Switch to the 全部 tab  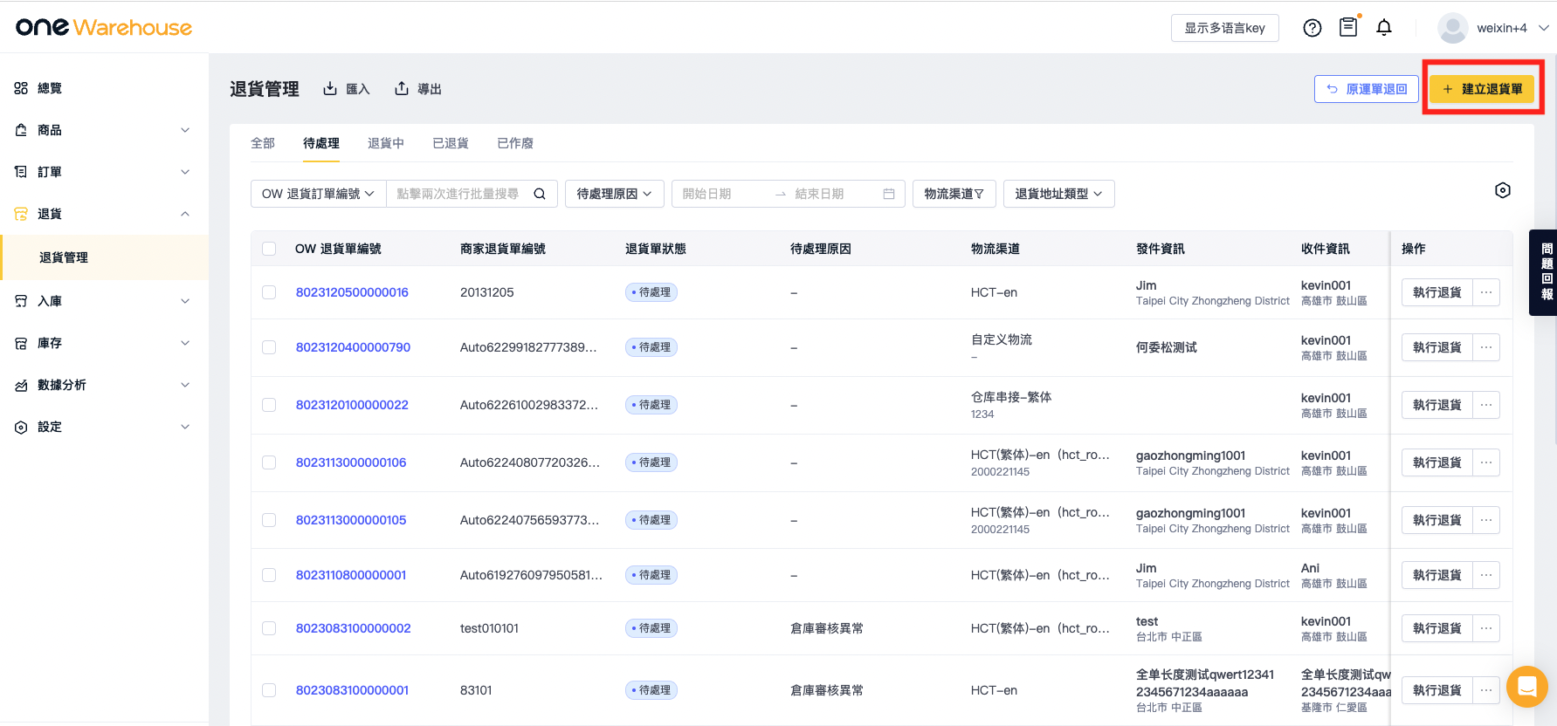263,143
